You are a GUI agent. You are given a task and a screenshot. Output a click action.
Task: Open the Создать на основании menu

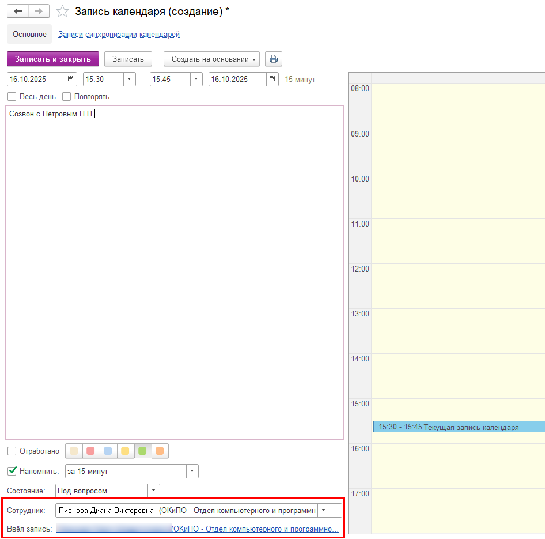tap(211, 59)
